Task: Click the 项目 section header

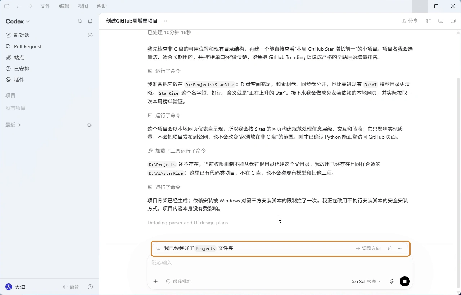Action: coord(10,95)
